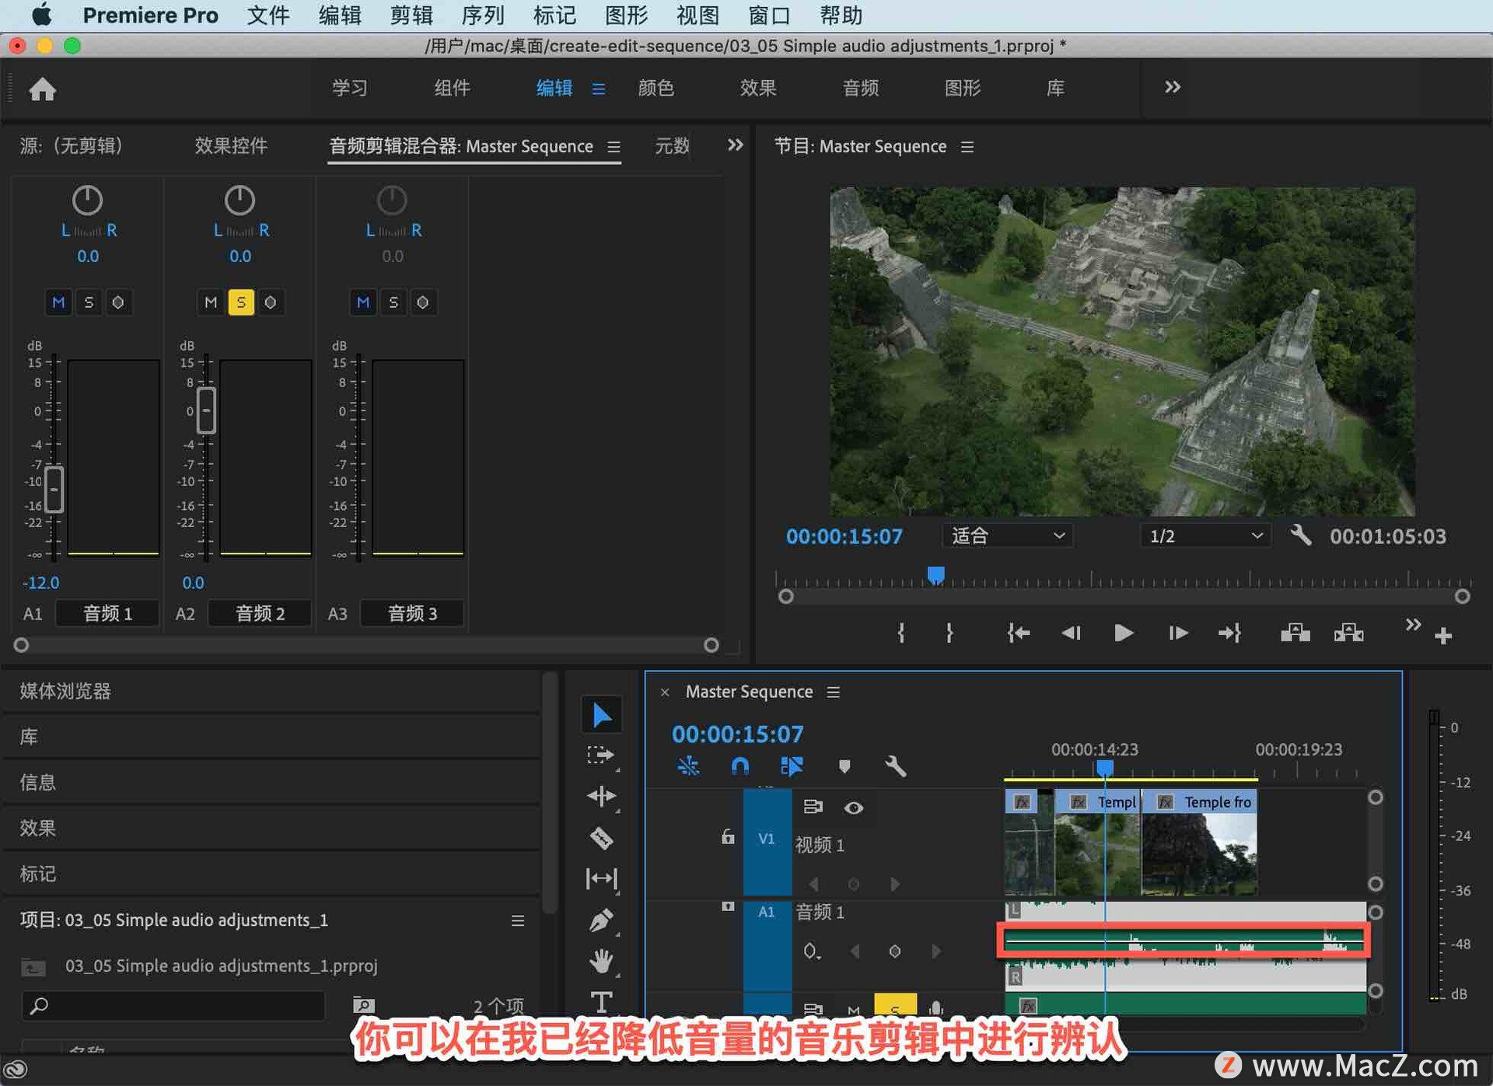Screen dimensions: 1493x1086
Task: Expand the workspace overflow chevron
Action: click(x=1172, y=87)
